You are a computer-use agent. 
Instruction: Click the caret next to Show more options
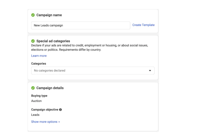click(59, 122)
